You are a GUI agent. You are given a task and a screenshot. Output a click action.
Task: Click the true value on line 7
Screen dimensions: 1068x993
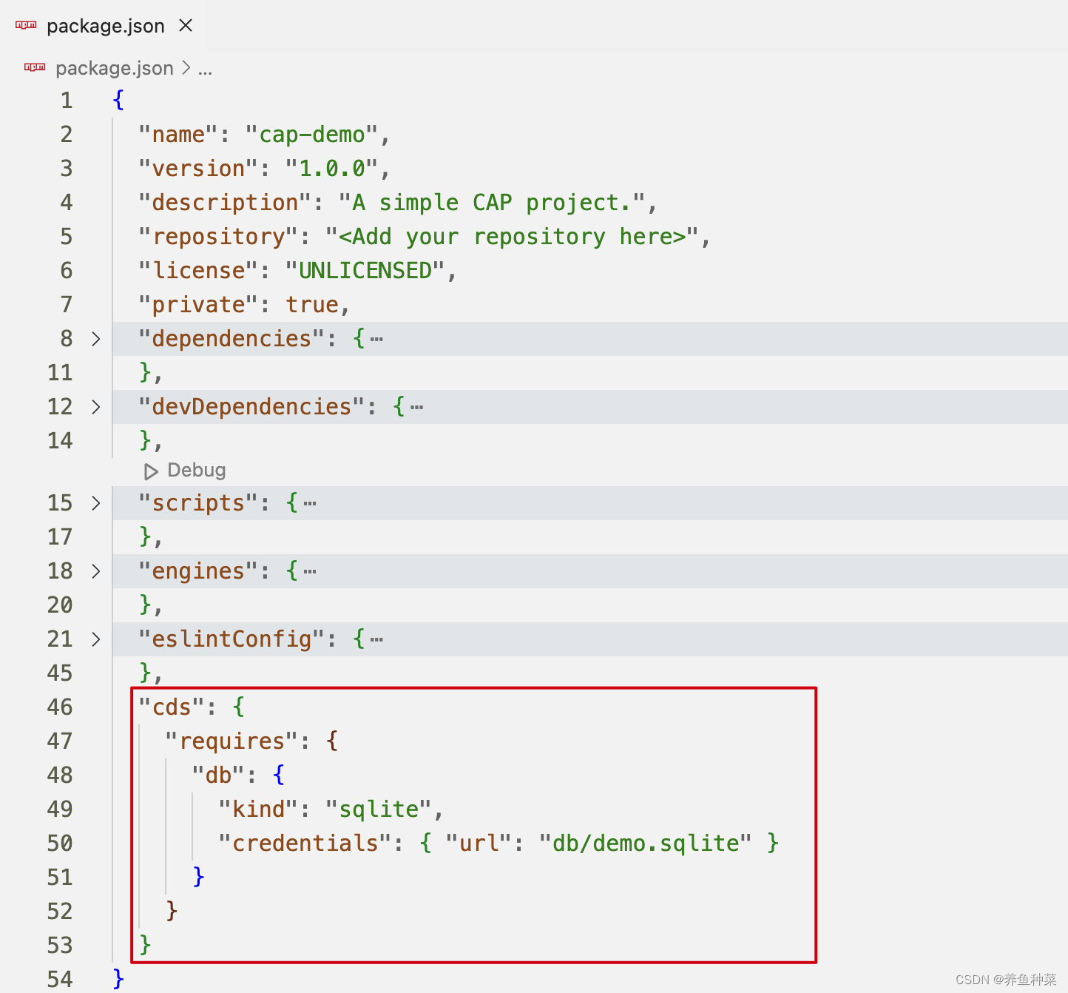(x=312, y=305)
